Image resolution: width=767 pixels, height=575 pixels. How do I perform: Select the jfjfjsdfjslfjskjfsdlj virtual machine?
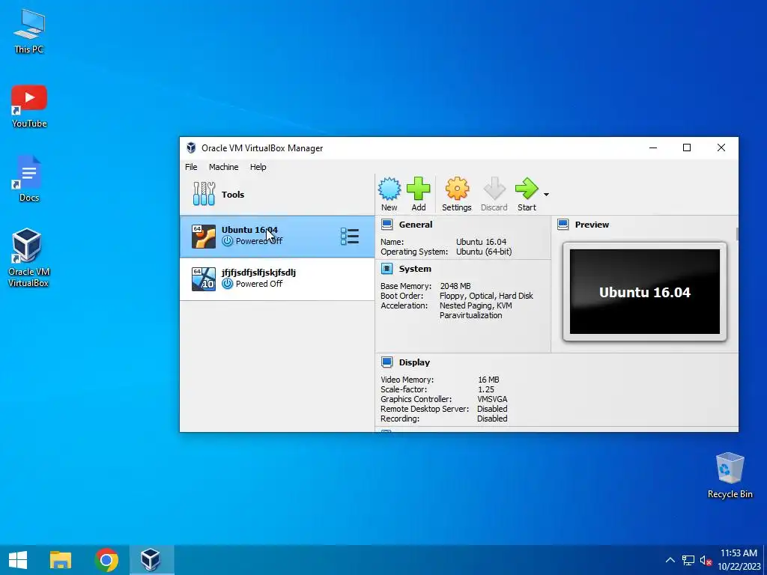(277, 279)
